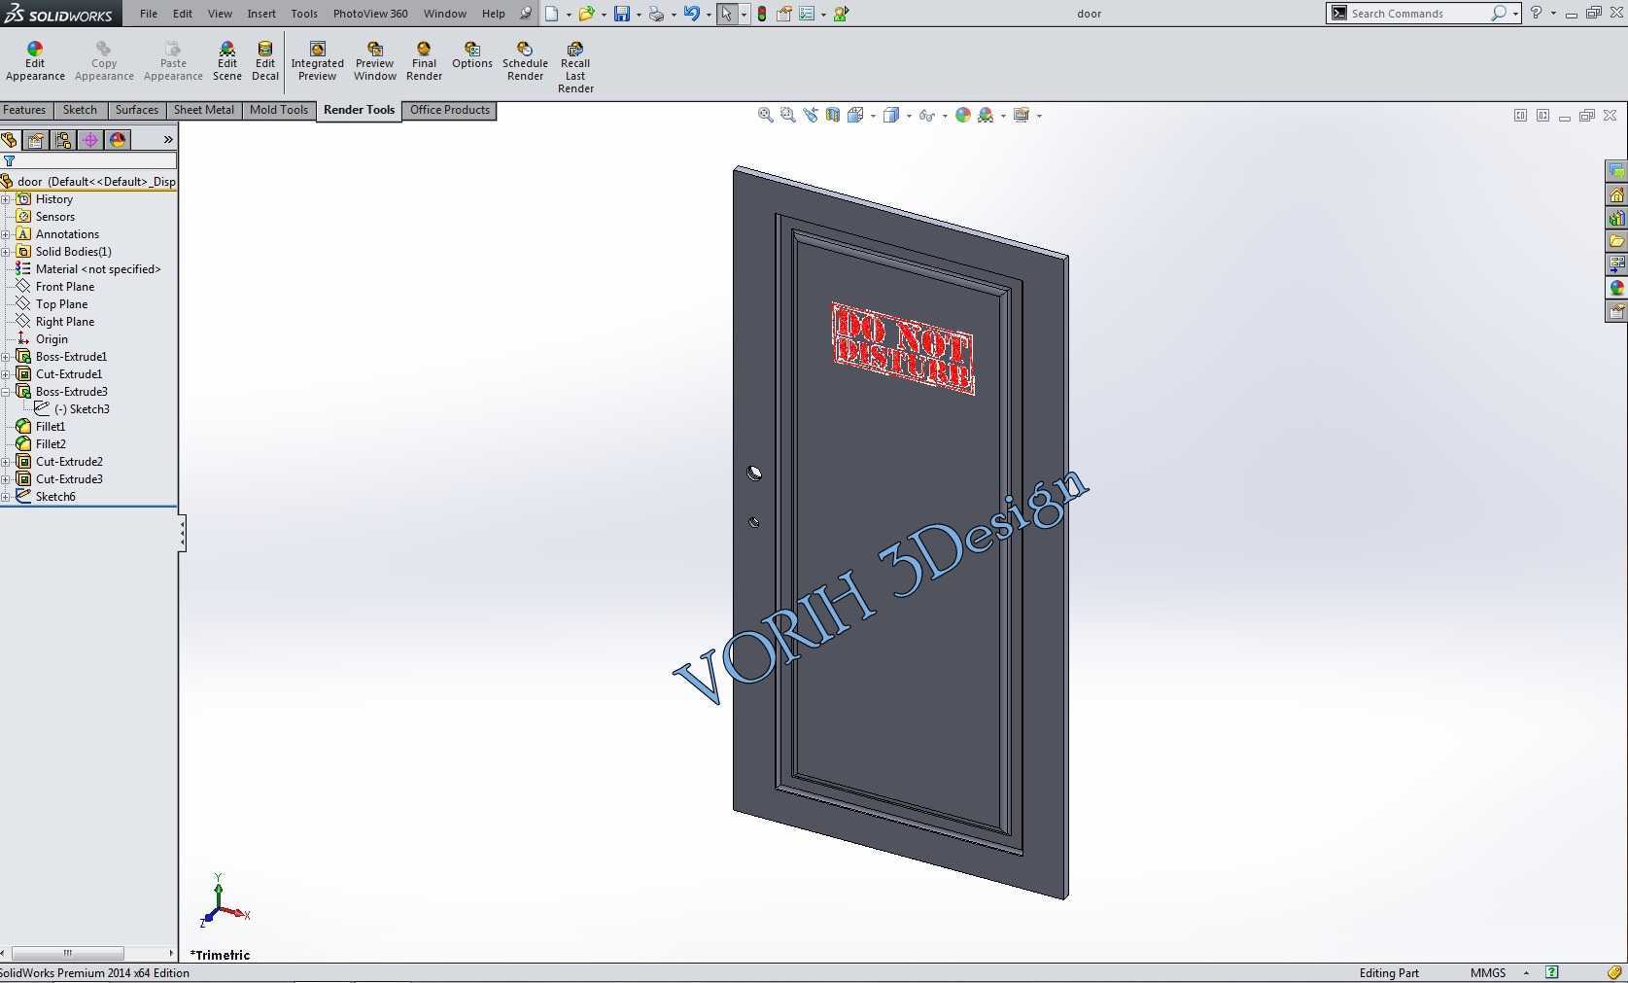The width and height of the screenshot is (1628, 983).
Task: Expand Cut-Extrude2 feature
Action: coord(6,462)
